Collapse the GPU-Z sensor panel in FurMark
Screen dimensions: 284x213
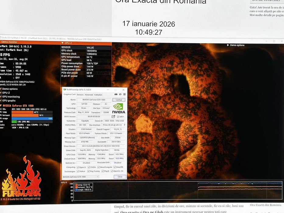point(62,43)
